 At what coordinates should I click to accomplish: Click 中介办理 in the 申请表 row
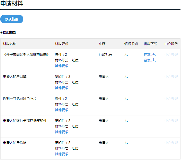coord(171,54)
